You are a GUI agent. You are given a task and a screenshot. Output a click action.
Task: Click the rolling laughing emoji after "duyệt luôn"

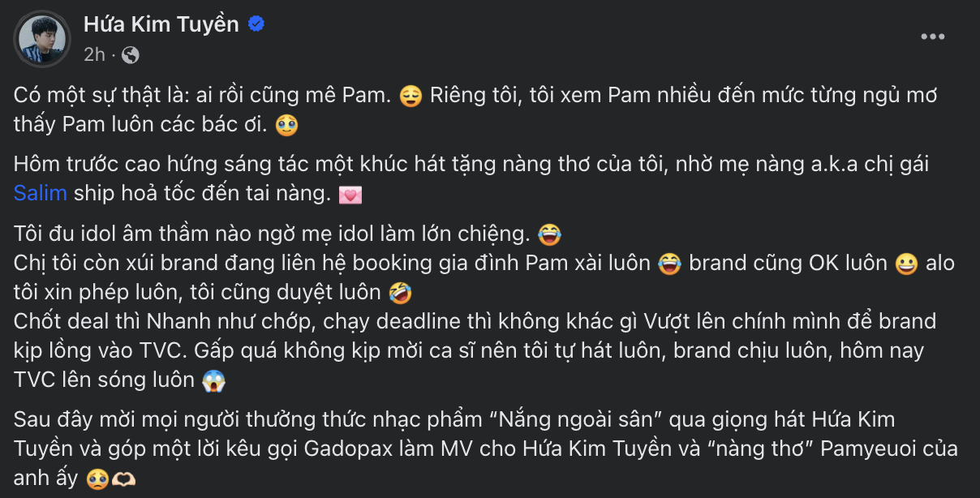[398, 290]
